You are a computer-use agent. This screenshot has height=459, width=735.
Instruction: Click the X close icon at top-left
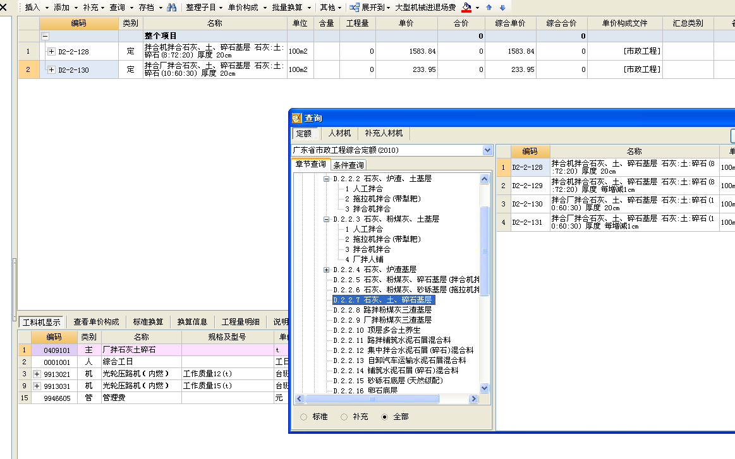(3, 7)
